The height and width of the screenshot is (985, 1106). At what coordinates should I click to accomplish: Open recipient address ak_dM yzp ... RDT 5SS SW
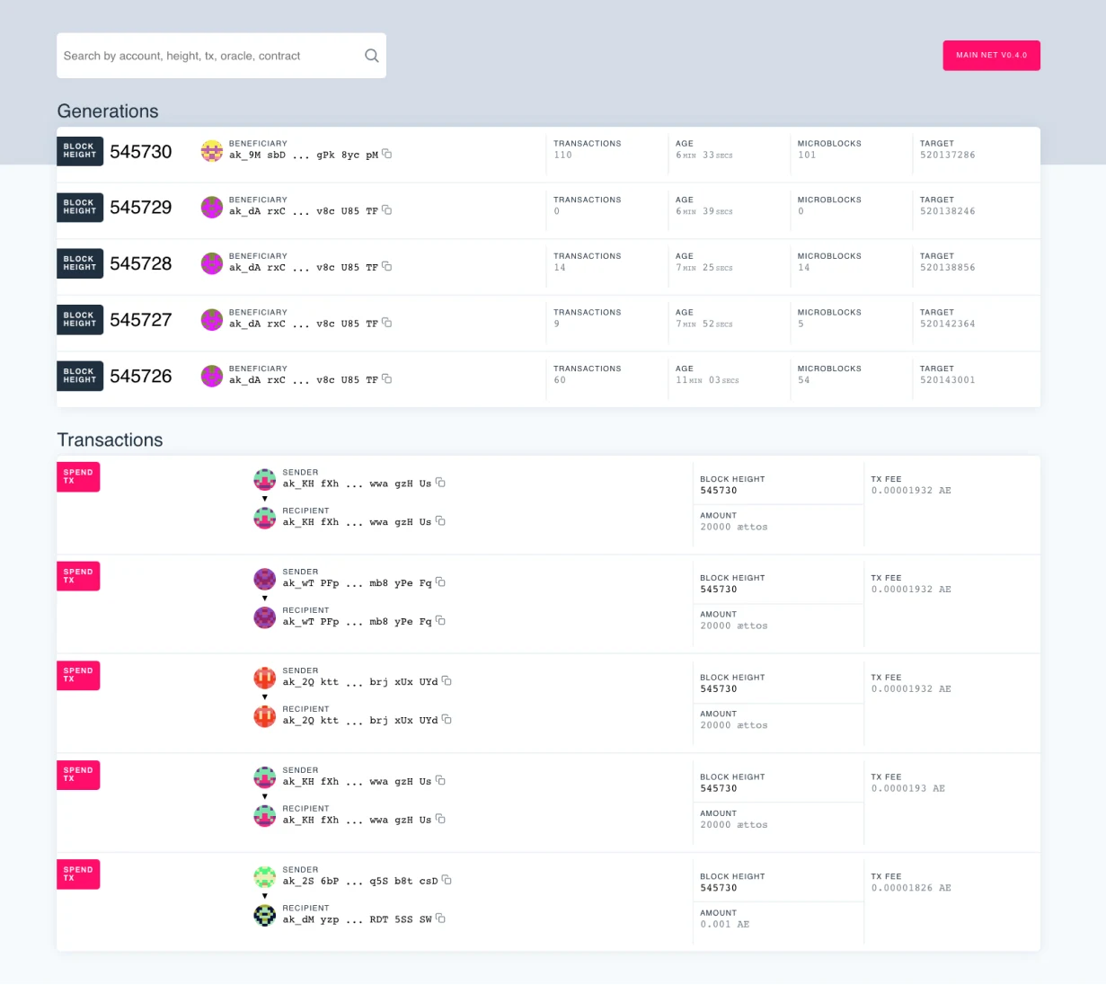pyautogui.click(x=357, y=919)
